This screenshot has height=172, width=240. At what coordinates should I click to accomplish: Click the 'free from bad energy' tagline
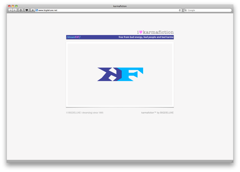[146, 37]
